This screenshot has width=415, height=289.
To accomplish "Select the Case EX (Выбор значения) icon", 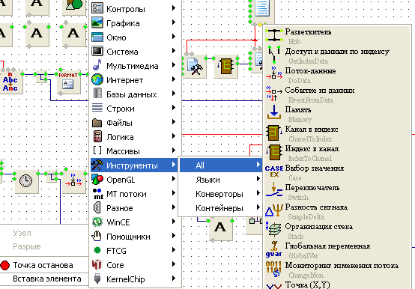I will tap(274, 171).
